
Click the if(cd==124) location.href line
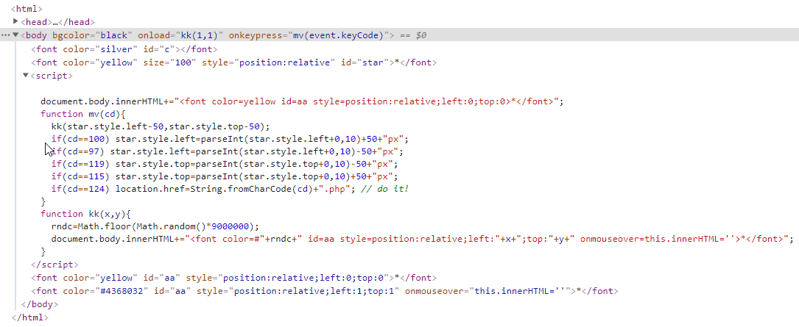click(230, 189)
